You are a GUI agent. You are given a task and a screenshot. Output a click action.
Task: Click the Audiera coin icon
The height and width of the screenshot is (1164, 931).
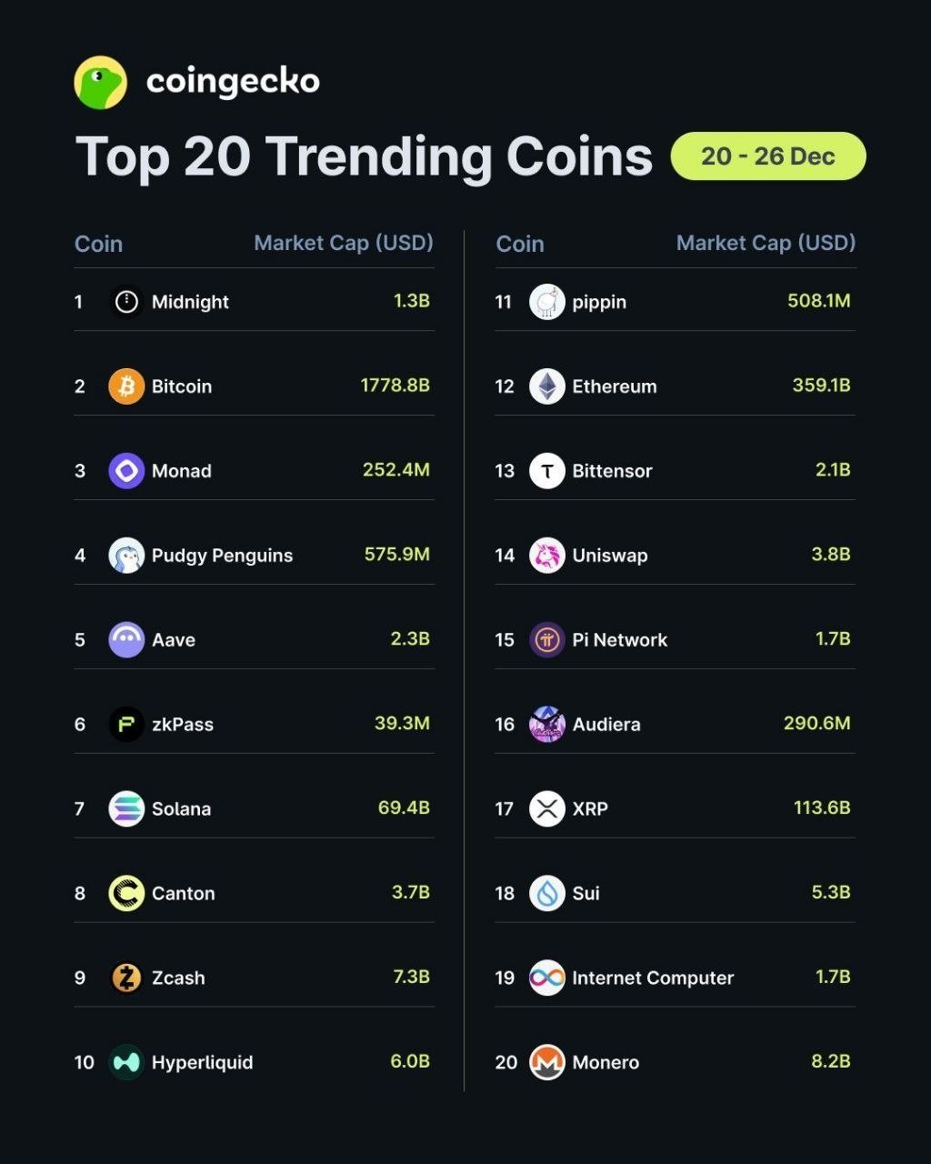click(x=547, y=725)
